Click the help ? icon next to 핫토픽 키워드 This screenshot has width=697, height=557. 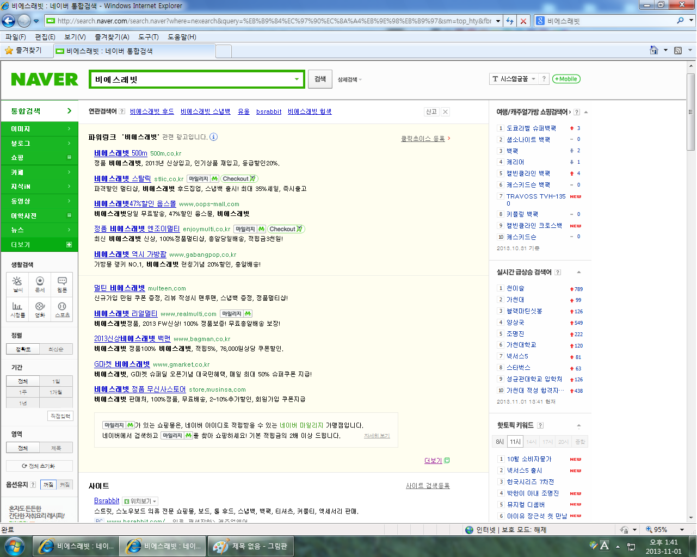tap(540, 425)
